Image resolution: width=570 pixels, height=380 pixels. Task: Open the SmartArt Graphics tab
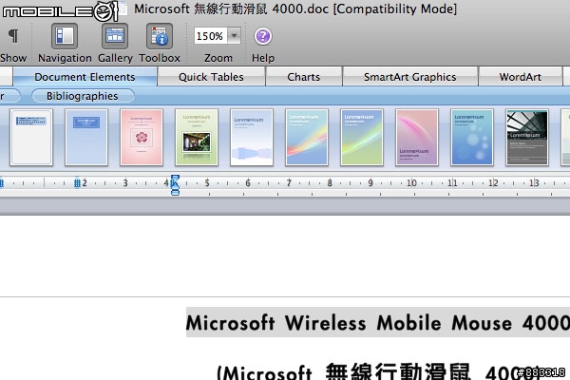(409, 77)
